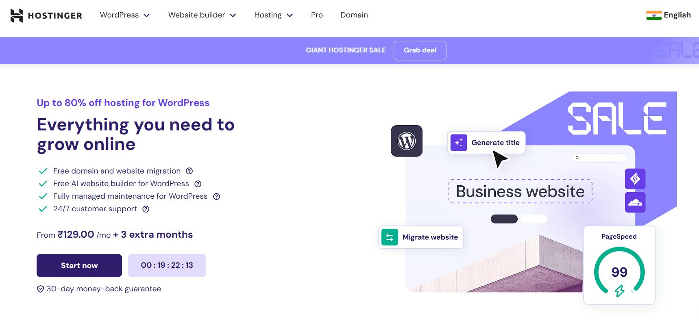699x321 pixels.
Task: Click the Cloudflare cloud icon tile
Action: (x=635, y=202)
